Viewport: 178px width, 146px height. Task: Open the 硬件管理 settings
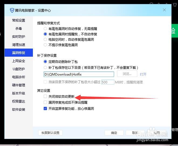click(x=19, y=85)
